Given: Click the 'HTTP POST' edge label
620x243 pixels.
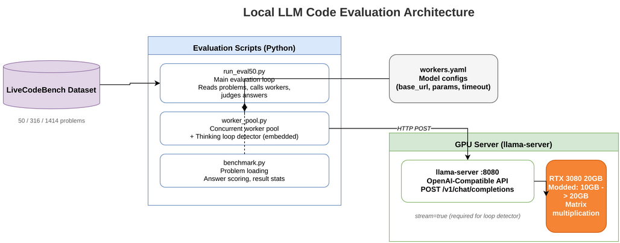Looking at the screenshot, I should point(414,128).
